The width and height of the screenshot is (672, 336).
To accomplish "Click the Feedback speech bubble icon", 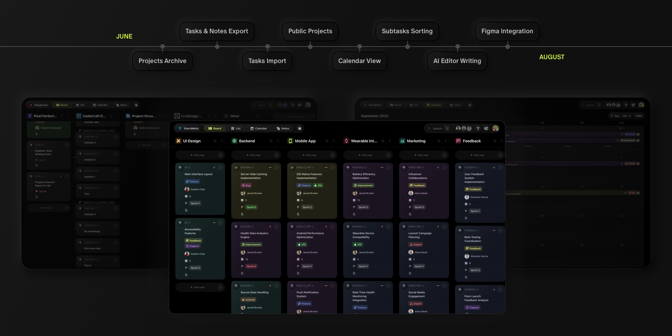I will (458, 141).
